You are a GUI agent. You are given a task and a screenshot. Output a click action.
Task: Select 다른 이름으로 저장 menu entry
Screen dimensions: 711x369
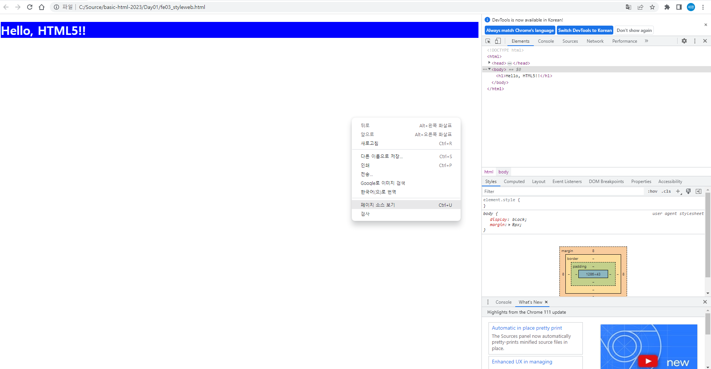[x=406, y=156]
